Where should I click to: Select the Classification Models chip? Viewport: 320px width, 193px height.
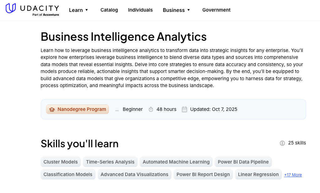68,175
